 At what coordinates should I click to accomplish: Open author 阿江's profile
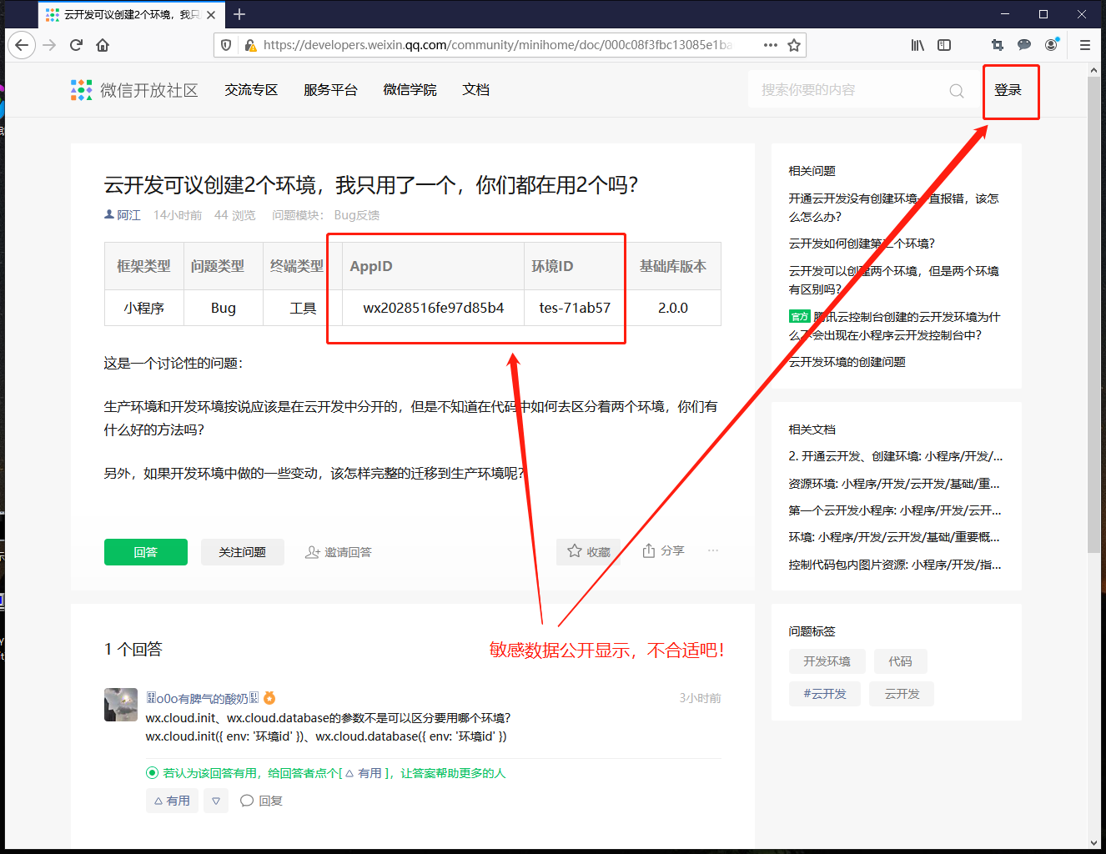coord(123,215)
